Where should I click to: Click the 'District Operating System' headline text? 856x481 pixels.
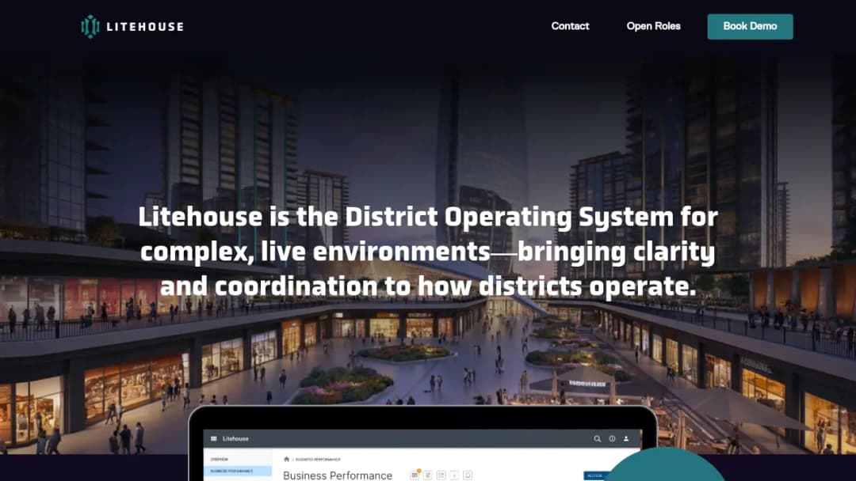tap(509, 217)
